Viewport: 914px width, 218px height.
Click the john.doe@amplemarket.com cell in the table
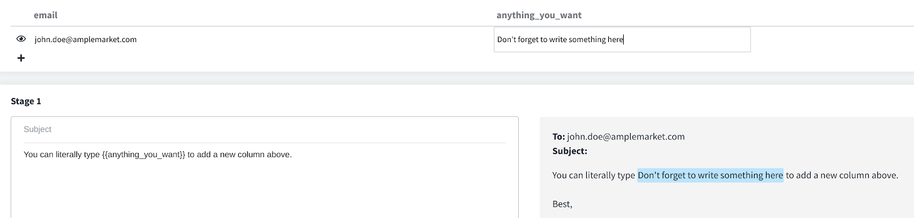86,39
